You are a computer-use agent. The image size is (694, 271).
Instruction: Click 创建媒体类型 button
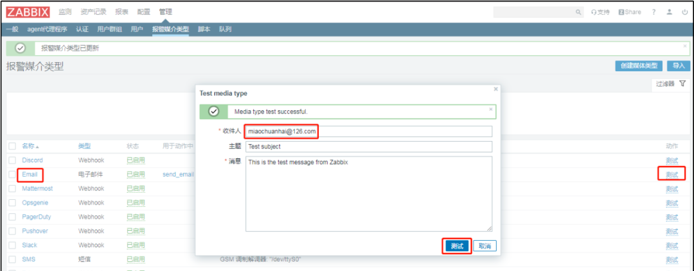(639, 66)
